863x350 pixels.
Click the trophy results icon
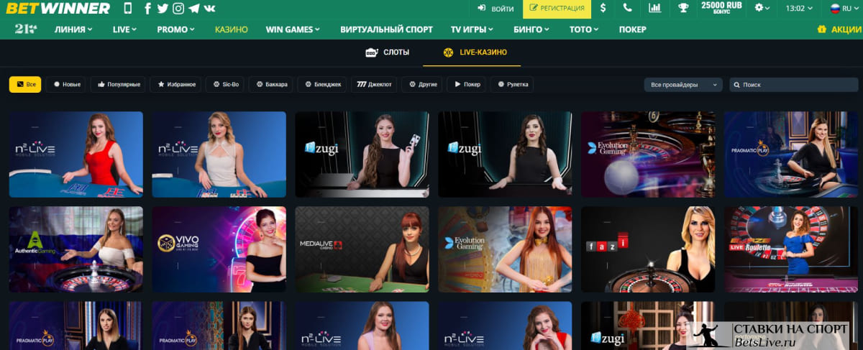[683, 9]
